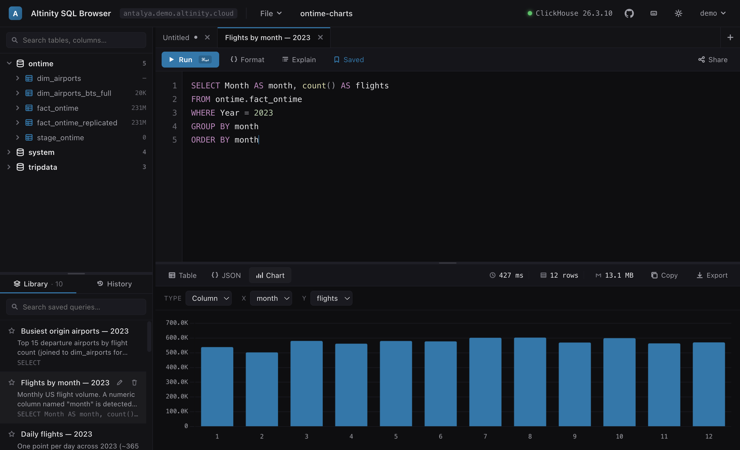
Task: Click the library list scrollbar
Action: click(x=149, y=336)
